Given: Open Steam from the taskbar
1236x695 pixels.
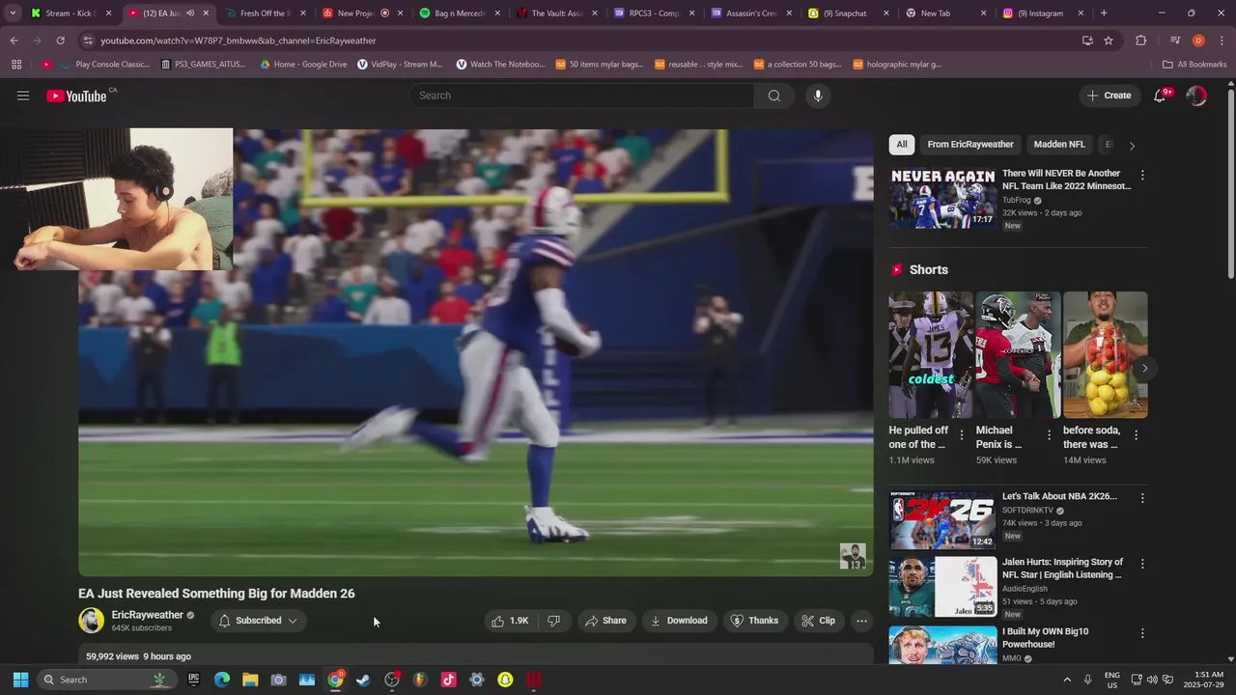Looking at the screenshot, I should tap(363, 680).
